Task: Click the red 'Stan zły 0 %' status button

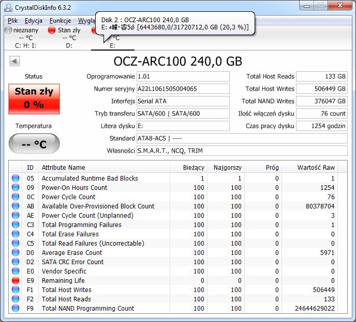Action: coord(34,99)
